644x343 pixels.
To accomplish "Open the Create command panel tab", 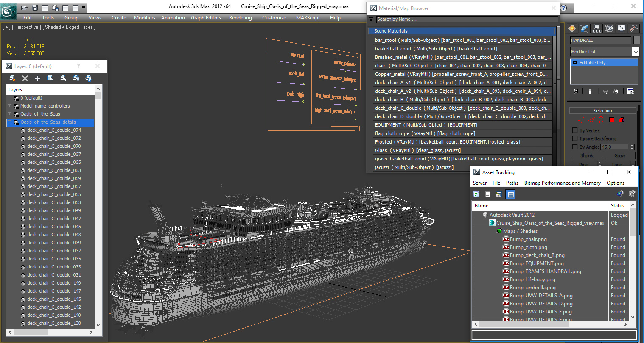I will tap(572, 28).
